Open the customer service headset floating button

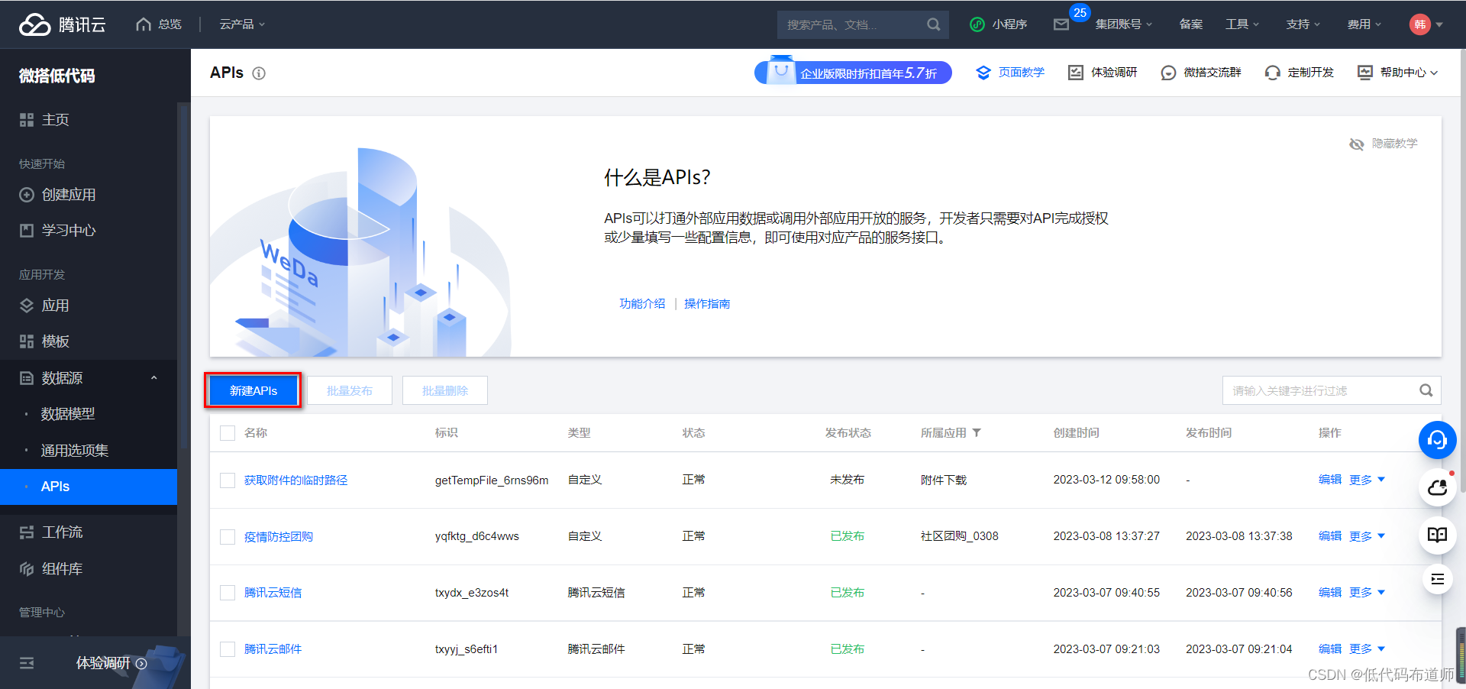(1438, 440)
